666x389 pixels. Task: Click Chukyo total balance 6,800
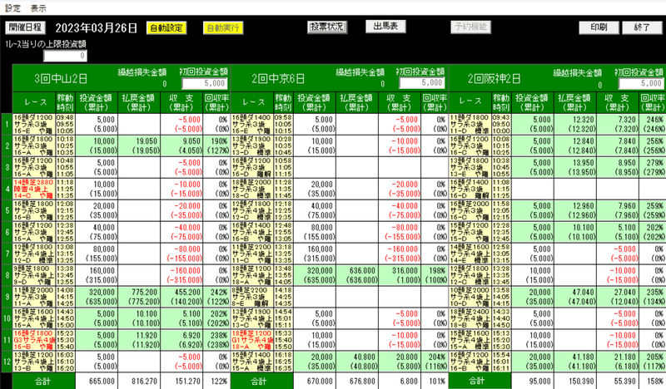click(x=400, y=382)
